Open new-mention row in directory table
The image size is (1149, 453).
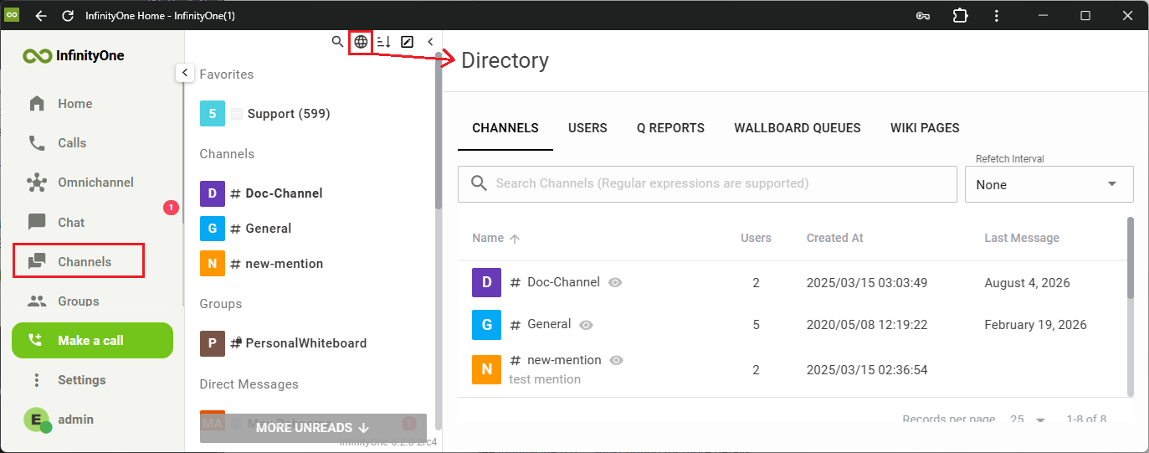pos(793,370)
